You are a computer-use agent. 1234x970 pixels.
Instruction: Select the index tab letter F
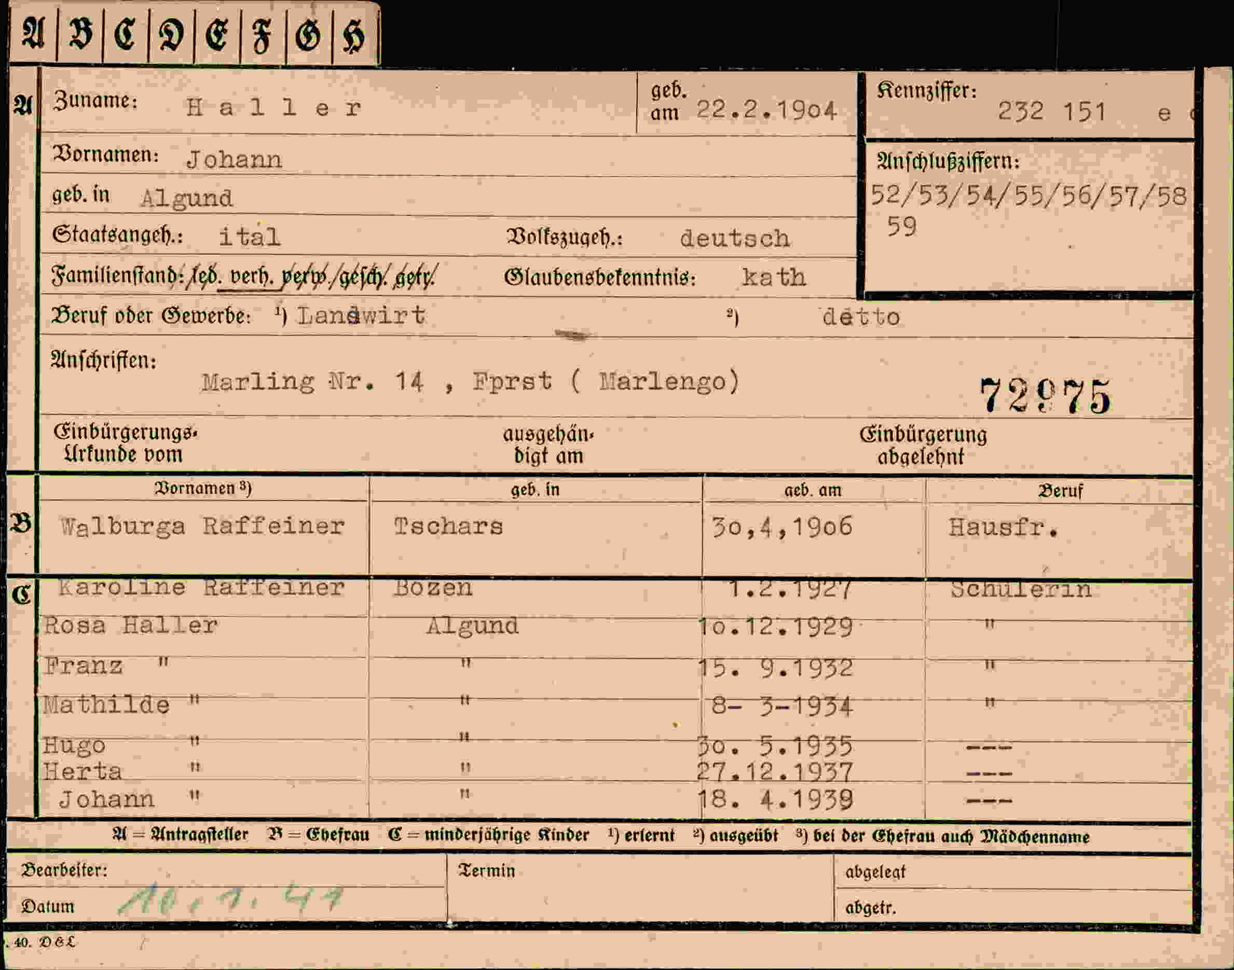pyautogui.click(x=263, y=36)
